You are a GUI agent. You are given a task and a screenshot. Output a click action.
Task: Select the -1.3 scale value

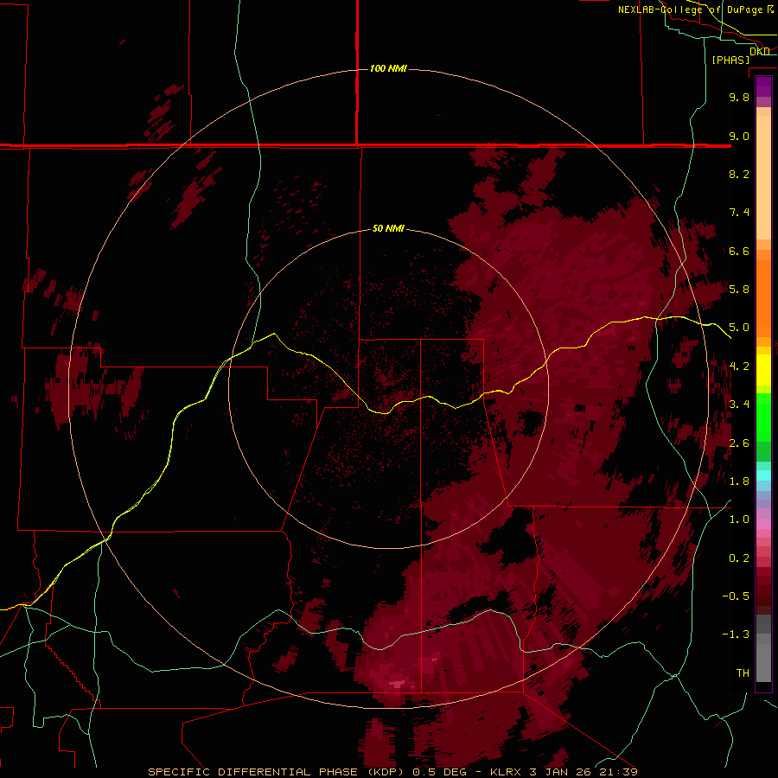[736, 635]
